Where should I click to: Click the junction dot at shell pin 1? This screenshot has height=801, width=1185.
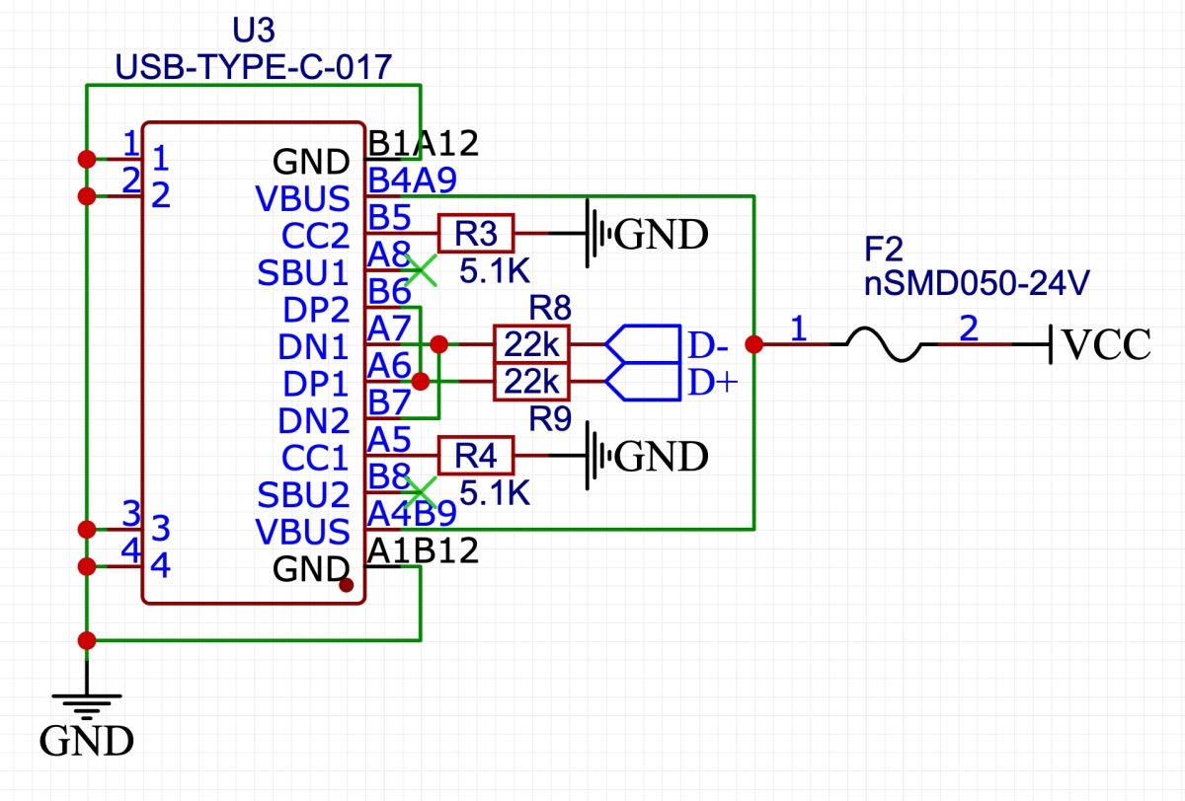point(87,159)
